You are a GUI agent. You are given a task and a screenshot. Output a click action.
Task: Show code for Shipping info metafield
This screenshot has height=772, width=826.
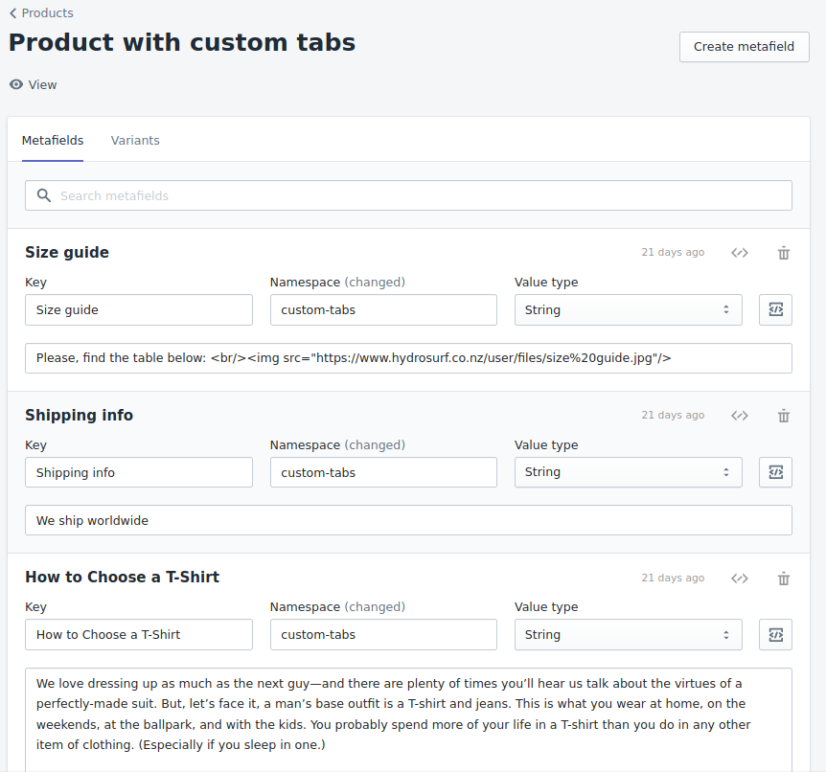pyautogui.click(x=740, y=416)
